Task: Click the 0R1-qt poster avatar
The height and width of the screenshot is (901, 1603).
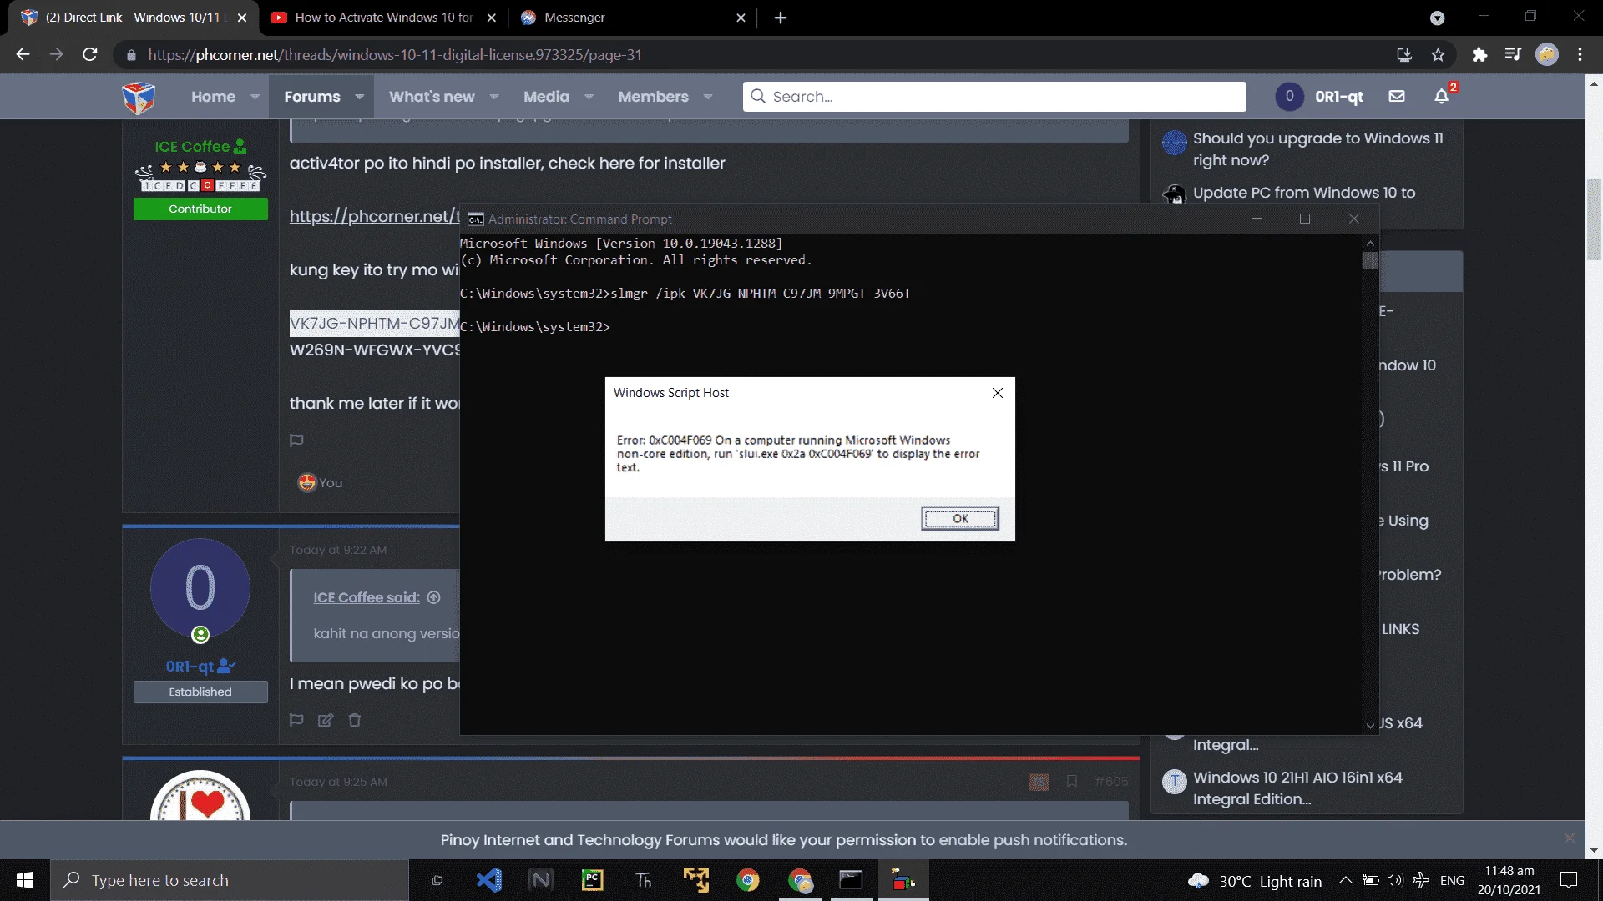Action: (x=200, y=588)
